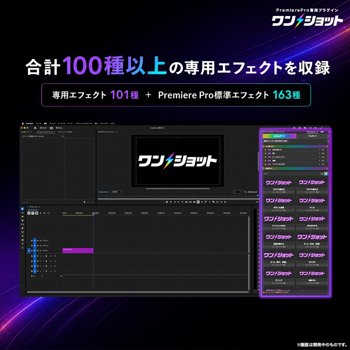Select the Type tool
Viewport: 350px width, 350px height.
(x=22, y=244)
